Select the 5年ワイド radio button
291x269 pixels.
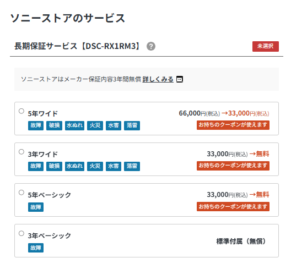pos(21,111)
